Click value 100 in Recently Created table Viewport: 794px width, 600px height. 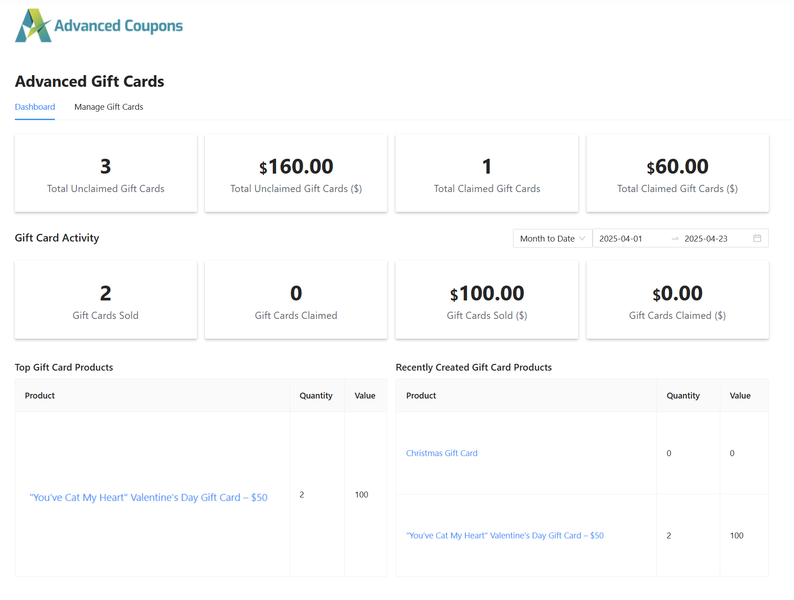(736, 536)
